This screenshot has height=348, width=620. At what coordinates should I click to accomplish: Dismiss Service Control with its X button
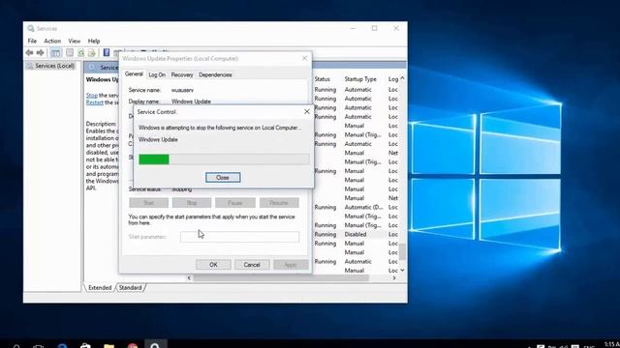[307, 112]
